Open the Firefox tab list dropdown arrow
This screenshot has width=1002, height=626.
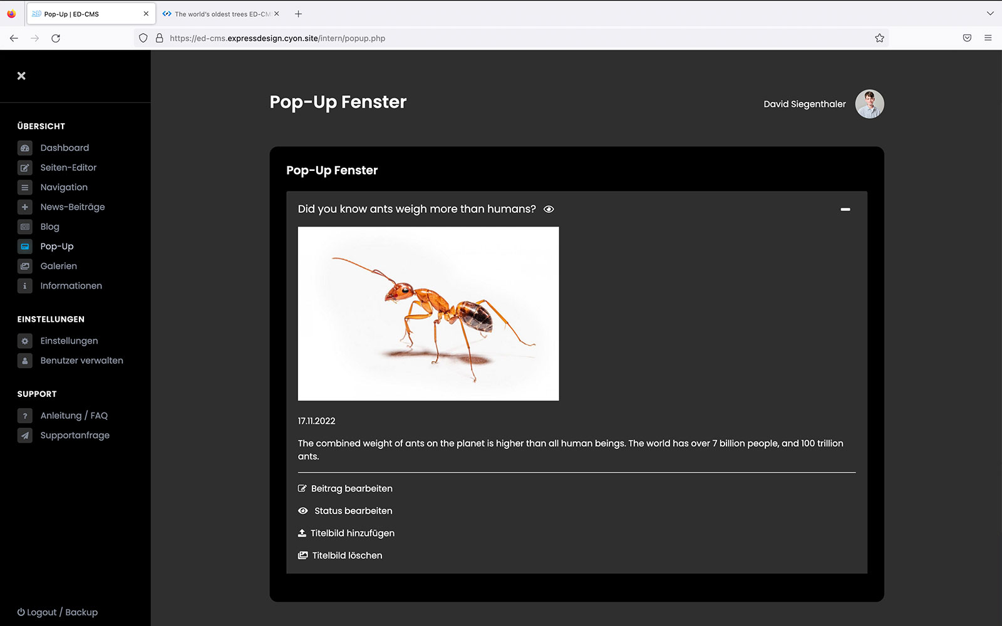point(989,14)
